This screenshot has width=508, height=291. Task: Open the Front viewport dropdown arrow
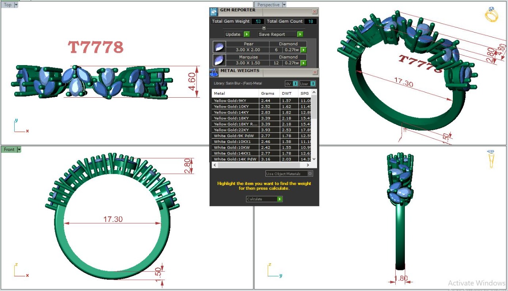coord(19,150)
